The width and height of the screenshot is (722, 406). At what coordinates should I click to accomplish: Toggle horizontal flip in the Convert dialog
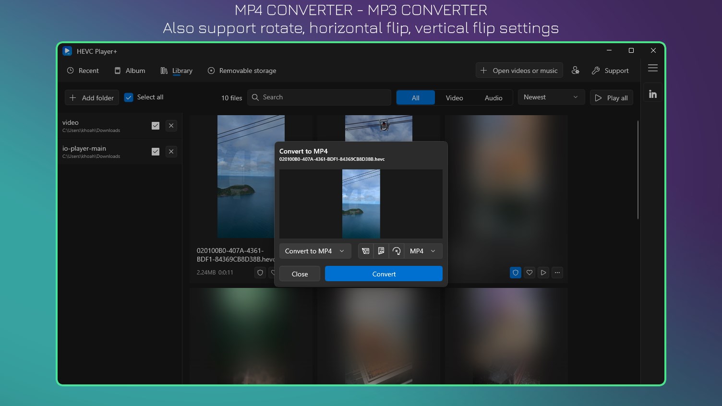tap(366, 251)
